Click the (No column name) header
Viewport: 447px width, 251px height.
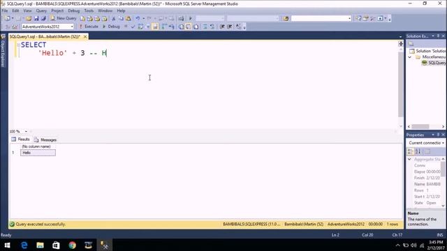point(36,146)
